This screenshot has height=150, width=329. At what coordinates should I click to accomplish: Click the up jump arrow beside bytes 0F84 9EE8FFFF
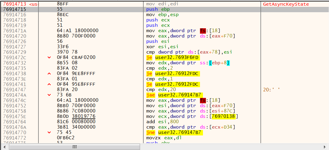point(49,74)
